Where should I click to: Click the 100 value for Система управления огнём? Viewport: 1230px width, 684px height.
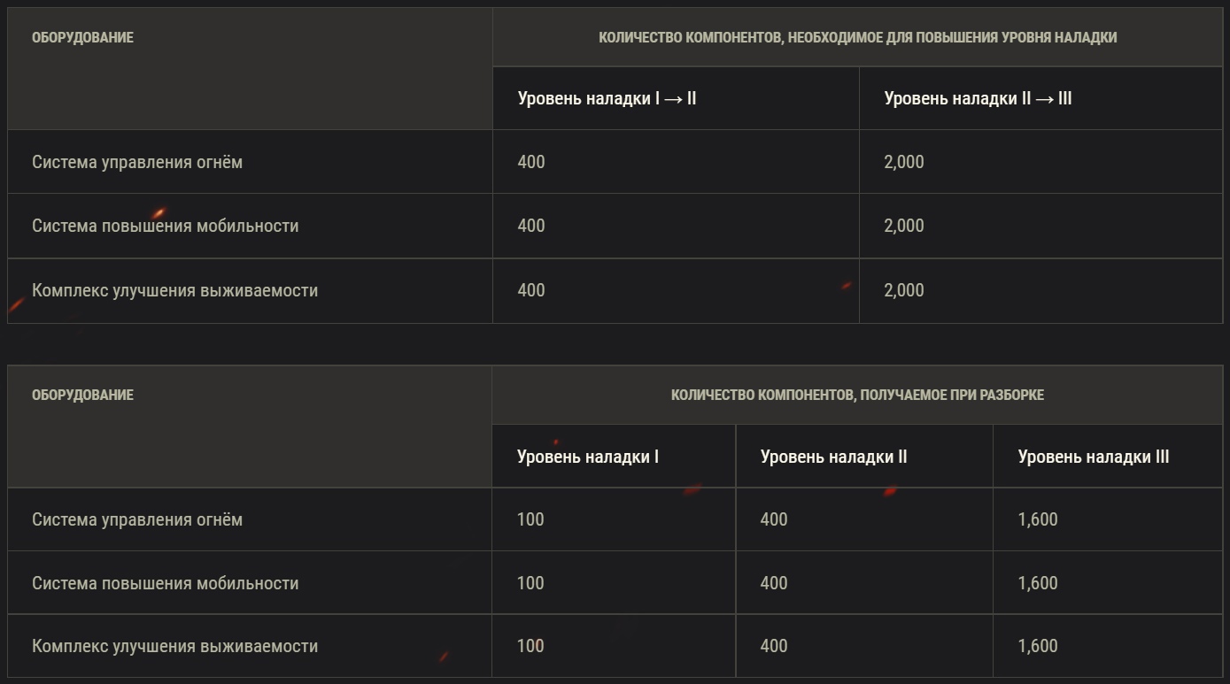530,519
